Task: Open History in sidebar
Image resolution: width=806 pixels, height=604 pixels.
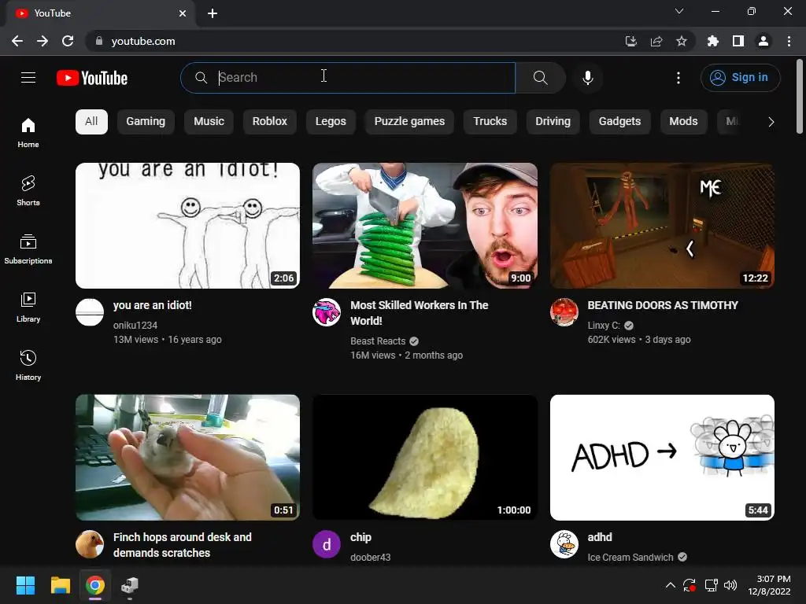Action: click(28, 365)
